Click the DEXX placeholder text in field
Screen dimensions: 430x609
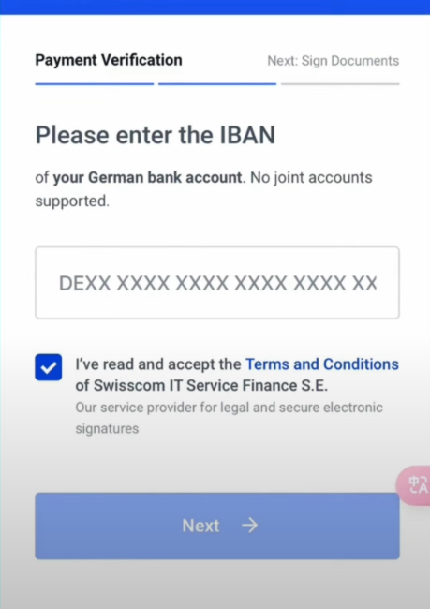217,283
